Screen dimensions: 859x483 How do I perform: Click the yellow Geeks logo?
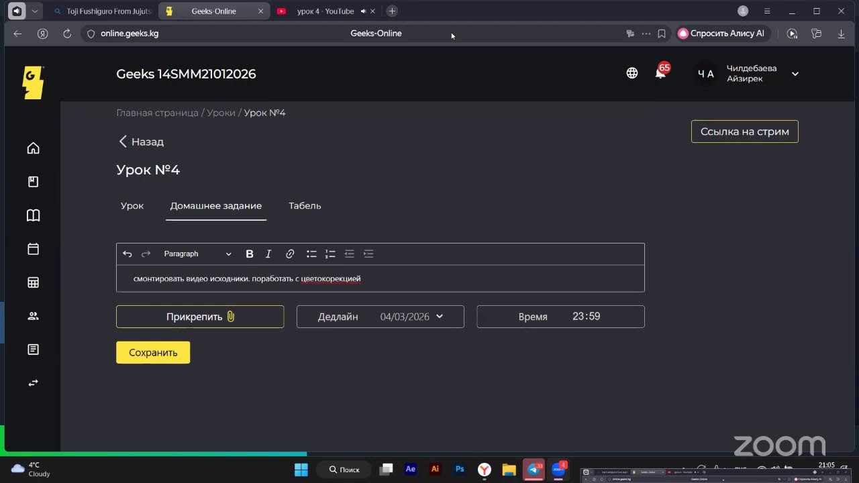[x=33, y=82]
